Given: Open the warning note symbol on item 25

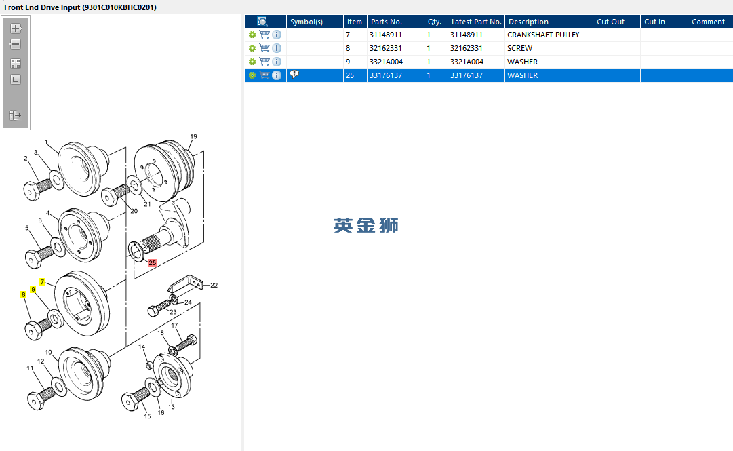Looking at the screenshot, I should pyautogui.click(x=294, y=75).
